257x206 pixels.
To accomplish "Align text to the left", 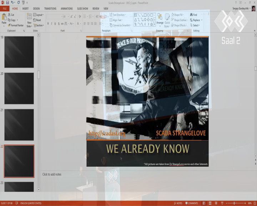I will (85, 24).
